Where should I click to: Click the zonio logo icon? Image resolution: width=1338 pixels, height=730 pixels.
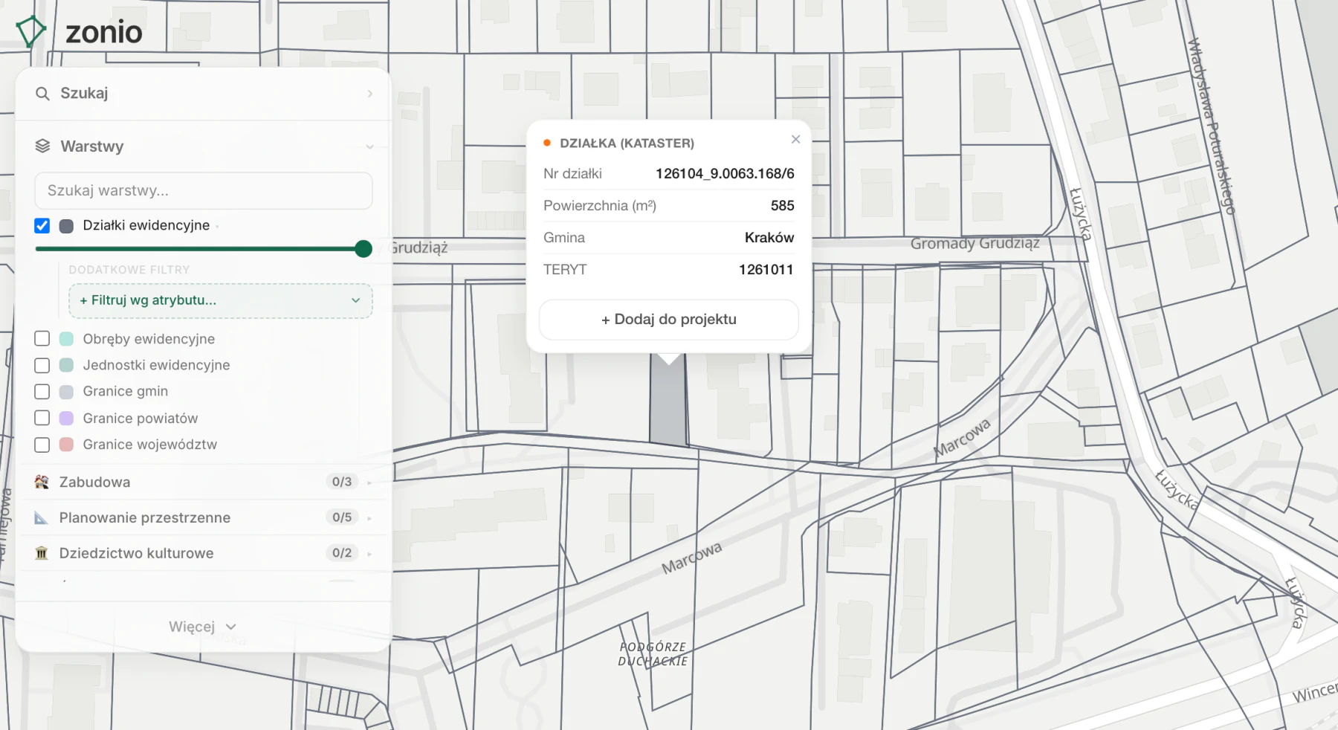click(30, 31)
